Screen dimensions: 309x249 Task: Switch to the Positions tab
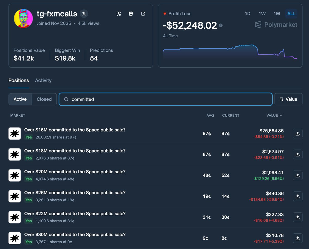pyautogui.click(x=19, y=81)
